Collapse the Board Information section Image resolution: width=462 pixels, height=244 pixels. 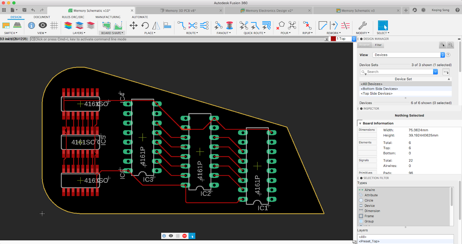pos(360,123)
